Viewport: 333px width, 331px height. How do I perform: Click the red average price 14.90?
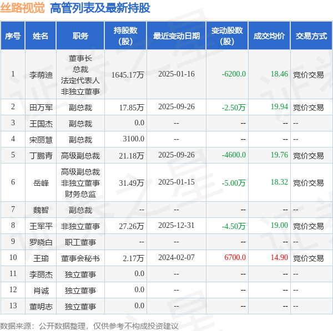pyautogui.click(x=279, y=257)
